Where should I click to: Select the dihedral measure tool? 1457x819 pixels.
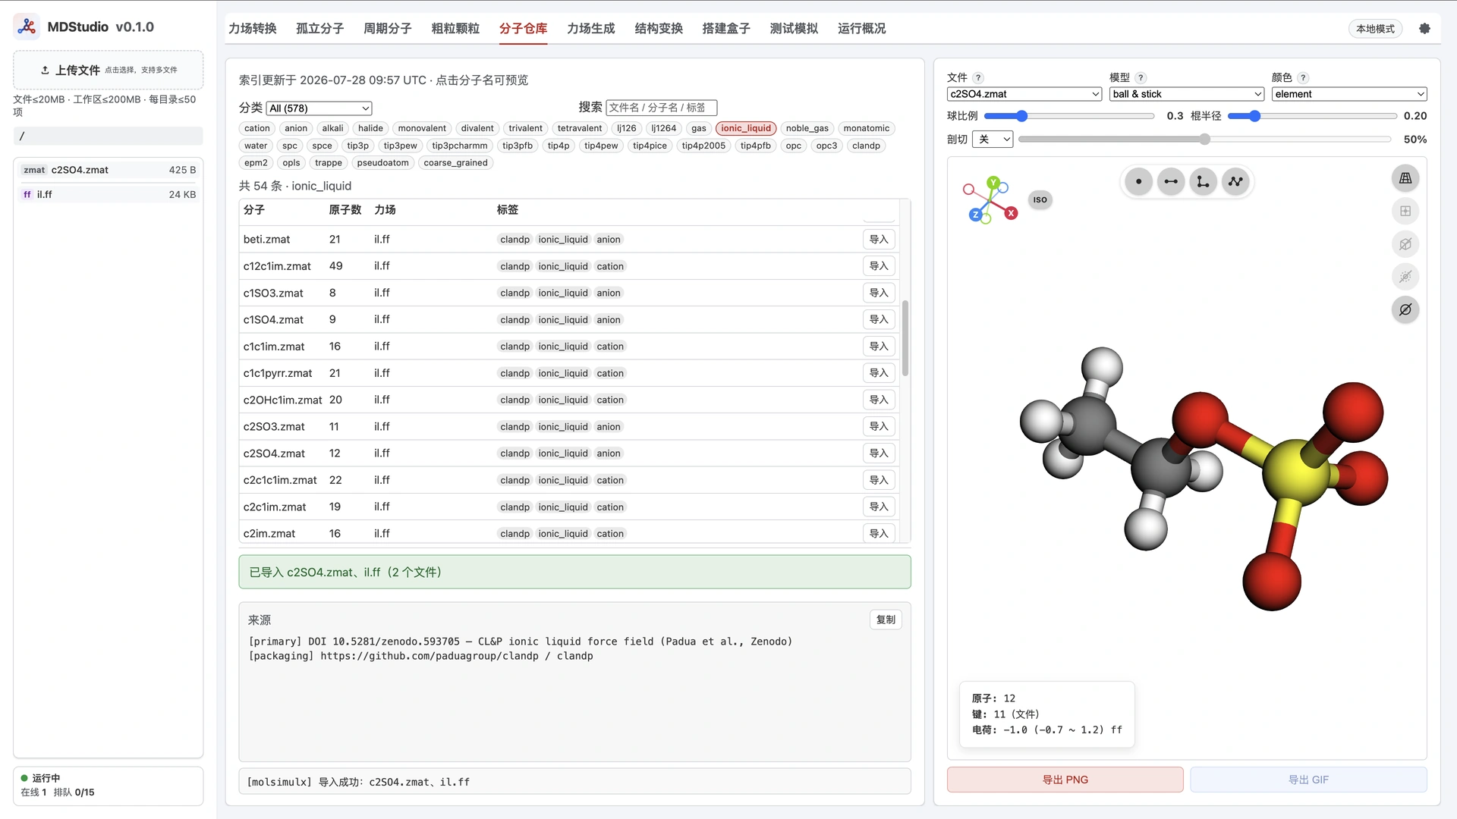tap(1236, 181)
